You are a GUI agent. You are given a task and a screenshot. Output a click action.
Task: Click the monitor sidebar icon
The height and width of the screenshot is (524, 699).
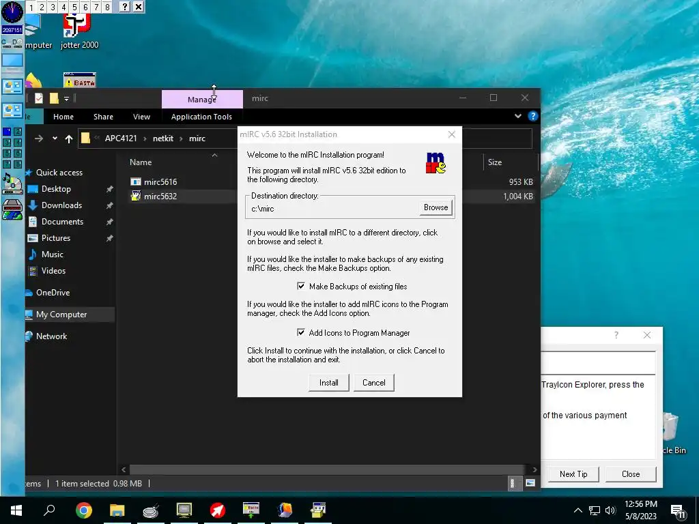pos(12,61)
